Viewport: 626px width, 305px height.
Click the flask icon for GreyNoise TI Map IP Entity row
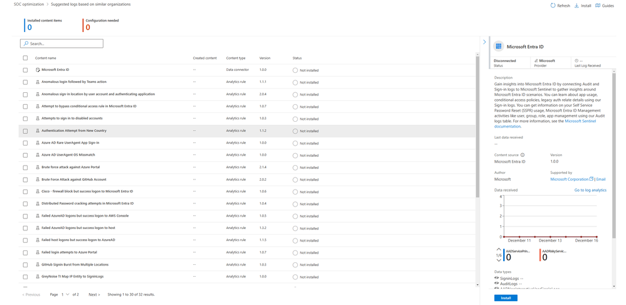tap(38, 277)
